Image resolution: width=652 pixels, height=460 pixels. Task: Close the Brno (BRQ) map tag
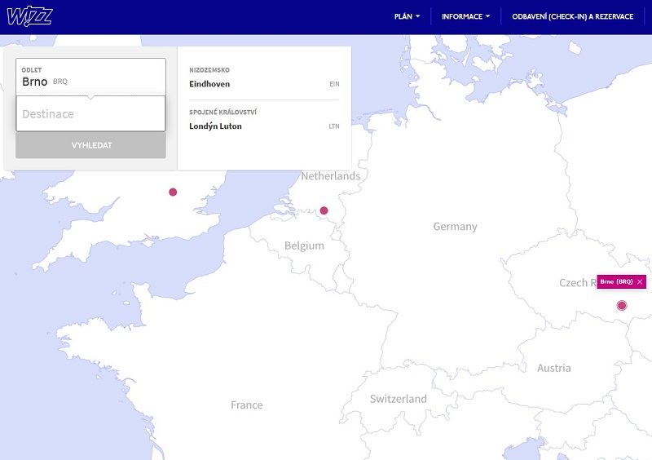(640, 282)
